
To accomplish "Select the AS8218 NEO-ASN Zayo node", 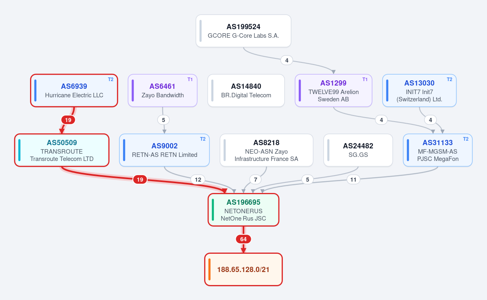I will 266,150.
